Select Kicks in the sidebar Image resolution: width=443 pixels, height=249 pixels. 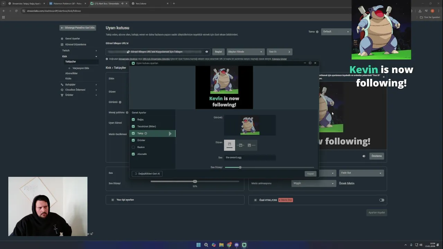68,79
